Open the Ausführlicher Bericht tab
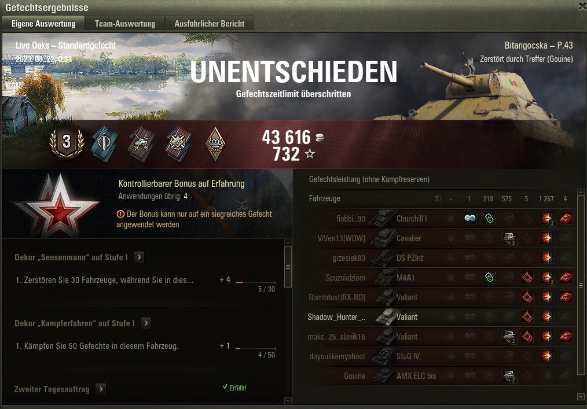Screen dimensions: 587x409 [209, 24]
